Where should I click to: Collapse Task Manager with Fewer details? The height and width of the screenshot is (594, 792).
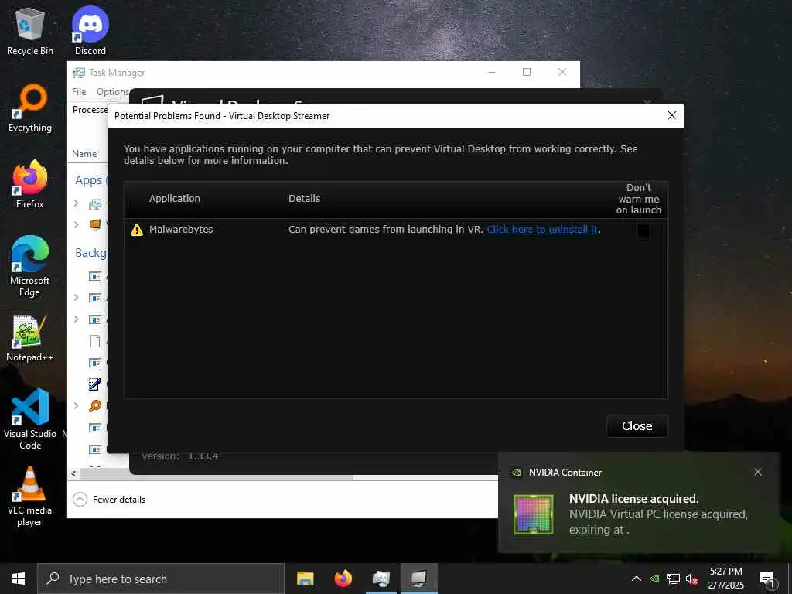click(109, 499)
